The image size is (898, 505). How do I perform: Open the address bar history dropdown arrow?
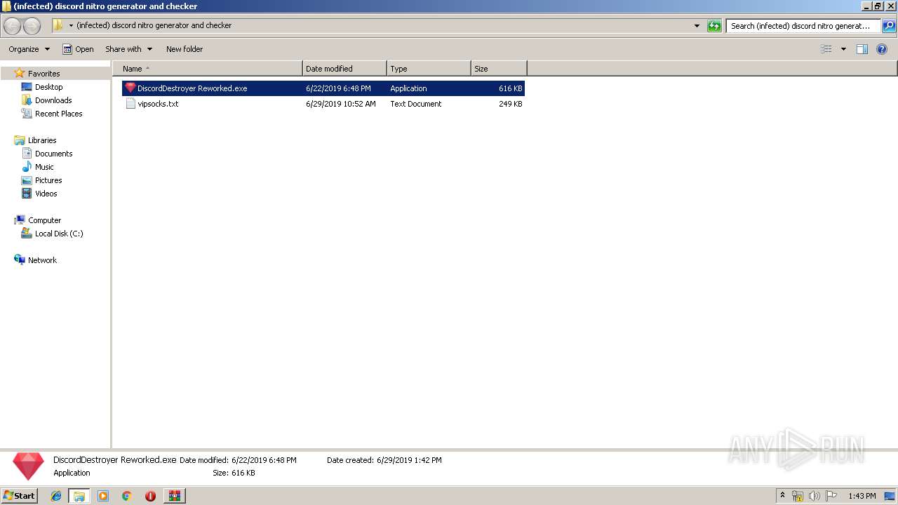click(x=697, y=26)
